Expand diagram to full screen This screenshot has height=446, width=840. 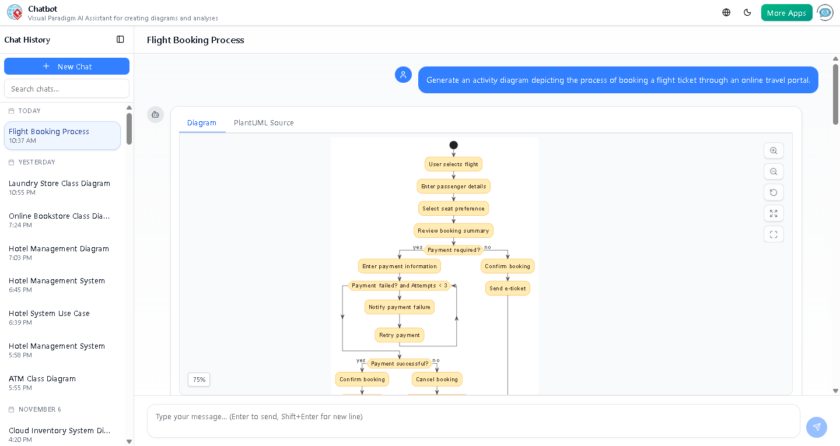[773, 213]
